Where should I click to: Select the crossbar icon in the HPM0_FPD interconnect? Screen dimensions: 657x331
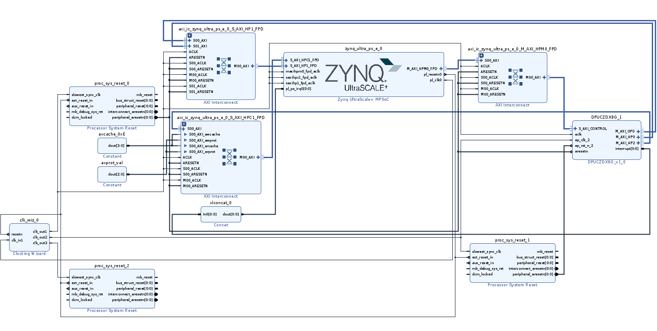pos(515,77)
